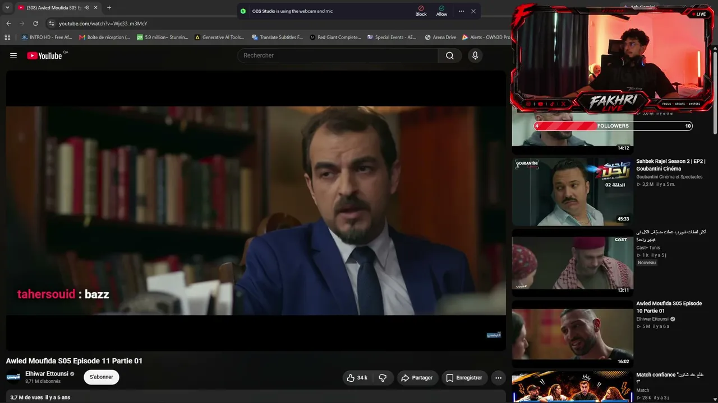The width and height of the screenshot is (718, 403).
Task: Open the Sahbek Rajel Season 2 title
Action: pos(670,165)
